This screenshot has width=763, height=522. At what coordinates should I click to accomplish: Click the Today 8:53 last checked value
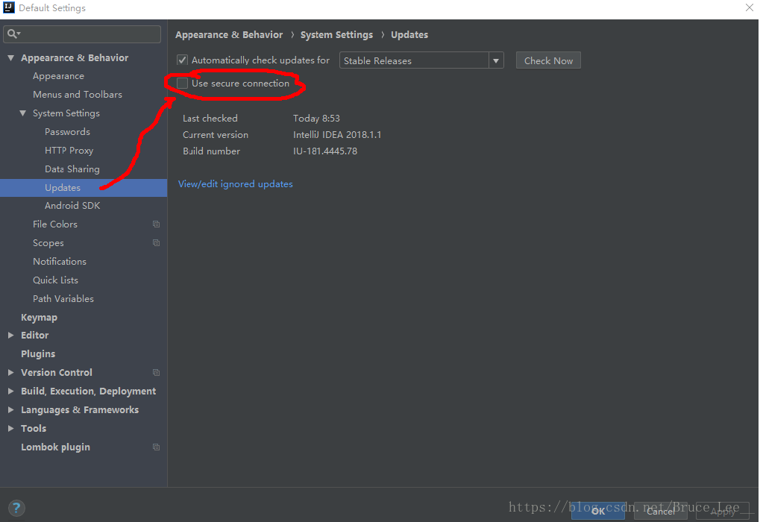[316, 119]
